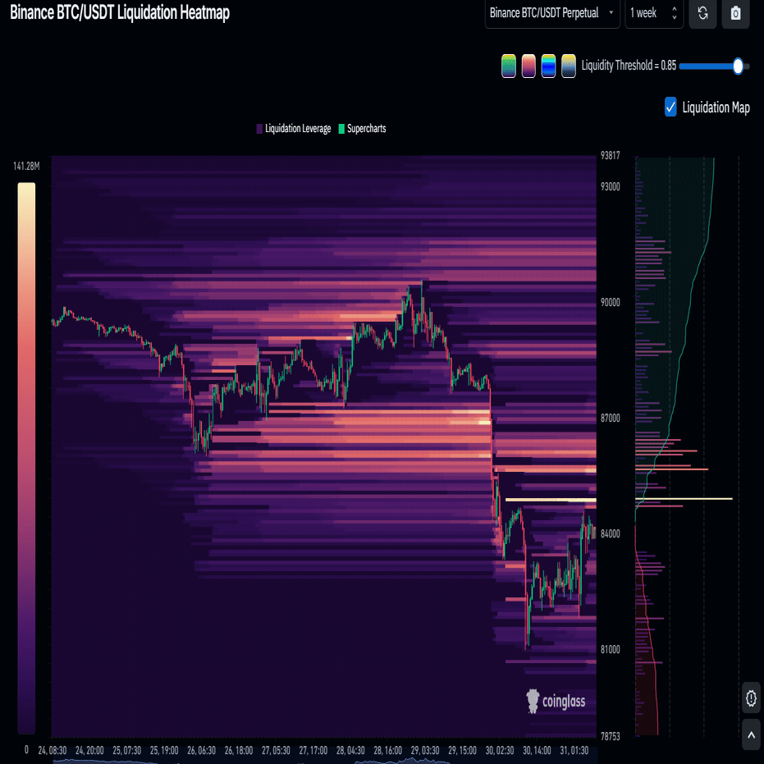Select the blue-cyan color scheme swatch
Screen dimensions: 764x764
[x=548, y=66]
